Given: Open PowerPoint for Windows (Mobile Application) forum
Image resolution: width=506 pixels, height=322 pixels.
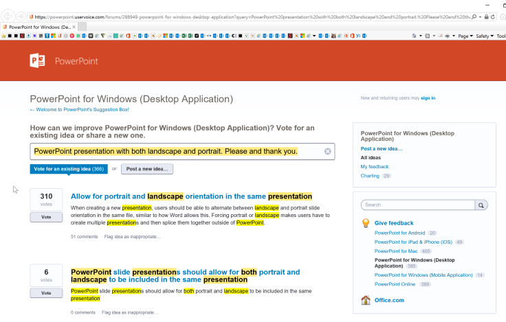Looking at the screenshot, I should coord(423,275).
